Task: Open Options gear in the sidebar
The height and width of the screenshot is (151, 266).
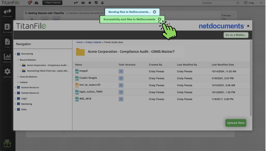Action: pyautogui.click(x=7, y=73)
